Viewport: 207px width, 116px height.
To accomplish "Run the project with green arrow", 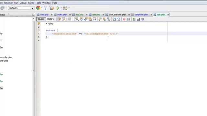I will [x=58, y=8].
